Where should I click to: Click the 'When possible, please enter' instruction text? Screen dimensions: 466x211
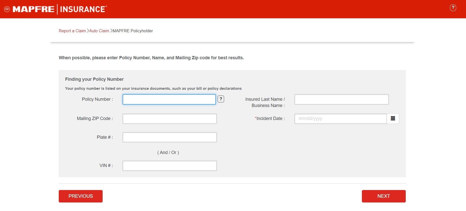click(x=151, y=58)
